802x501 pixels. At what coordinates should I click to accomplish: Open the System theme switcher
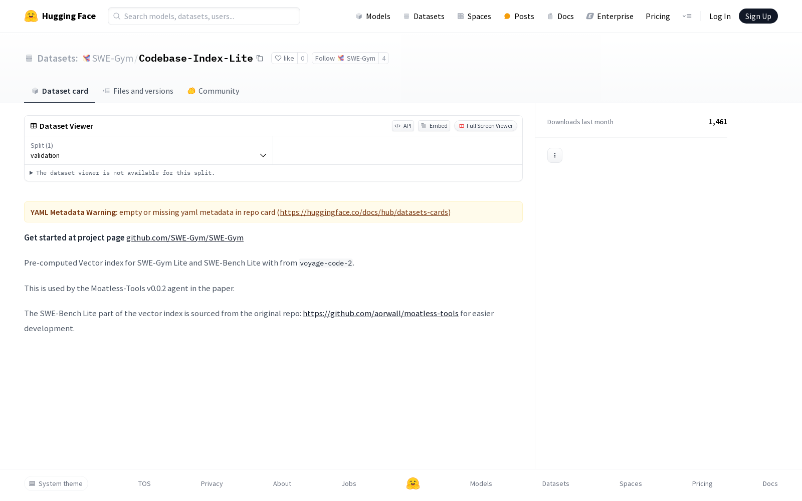56,483
